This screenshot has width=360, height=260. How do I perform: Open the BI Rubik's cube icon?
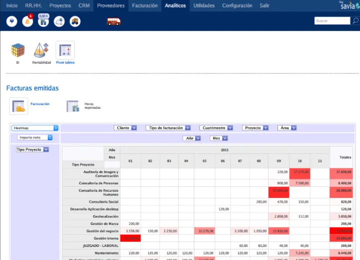click(x=17, y=51)
